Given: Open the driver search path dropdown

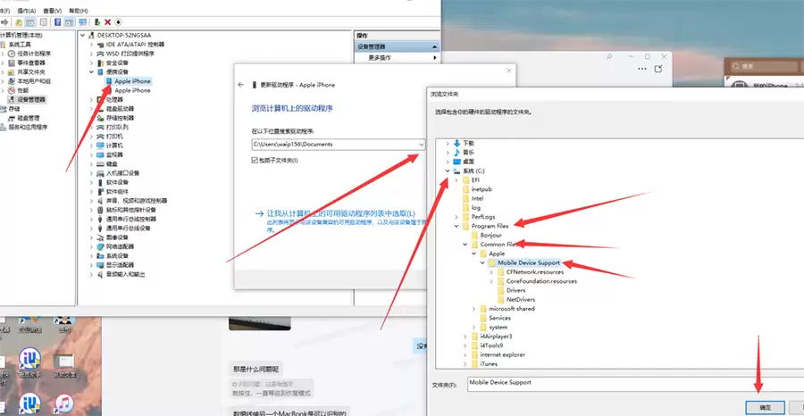Looking at the screenshot, I should 421,145.
